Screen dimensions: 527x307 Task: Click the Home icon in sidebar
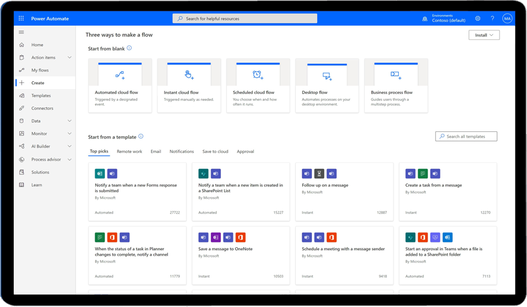tap(22, 45)
